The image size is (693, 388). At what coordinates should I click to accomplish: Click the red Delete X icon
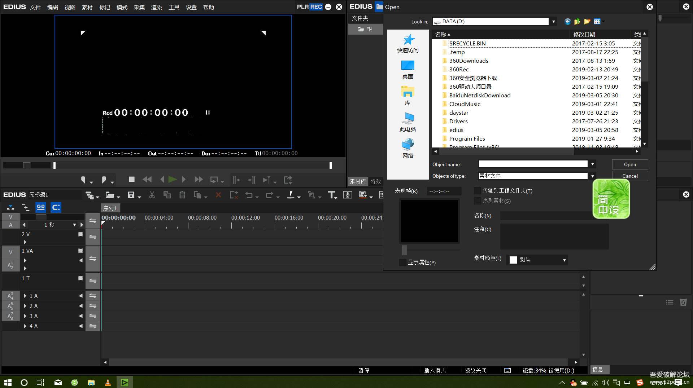click(x=218, y=195)
